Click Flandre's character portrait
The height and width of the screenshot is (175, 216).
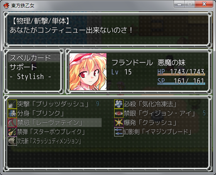coord(88,72)
